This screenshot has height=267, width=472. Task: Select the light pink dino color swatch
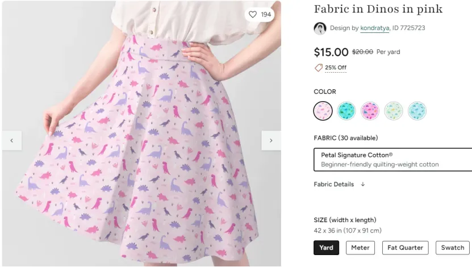(323, 111)
